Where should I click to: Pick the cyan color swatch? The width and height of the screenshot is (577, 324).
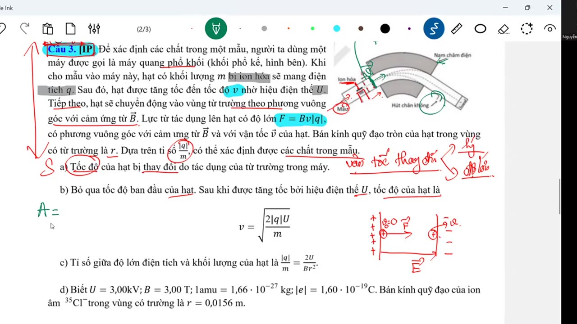coord(337,29)
